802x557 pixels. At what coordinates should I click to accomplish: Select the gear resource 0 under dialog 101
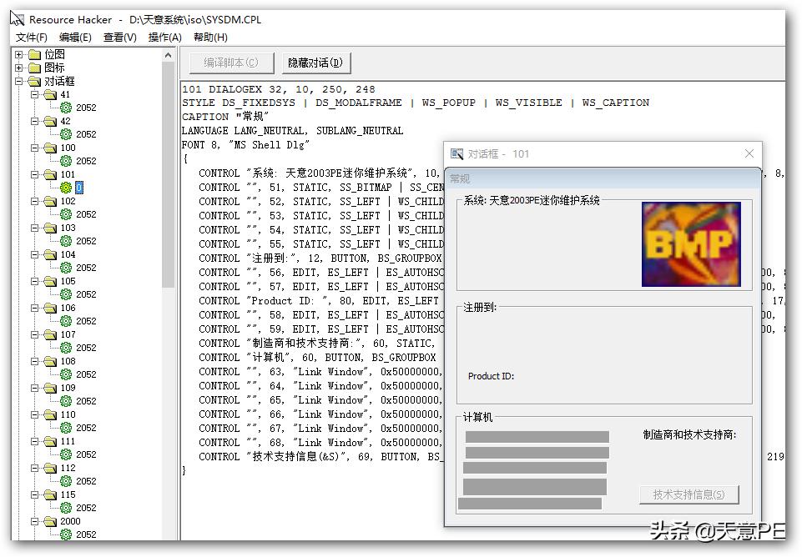tap(74, 188)
